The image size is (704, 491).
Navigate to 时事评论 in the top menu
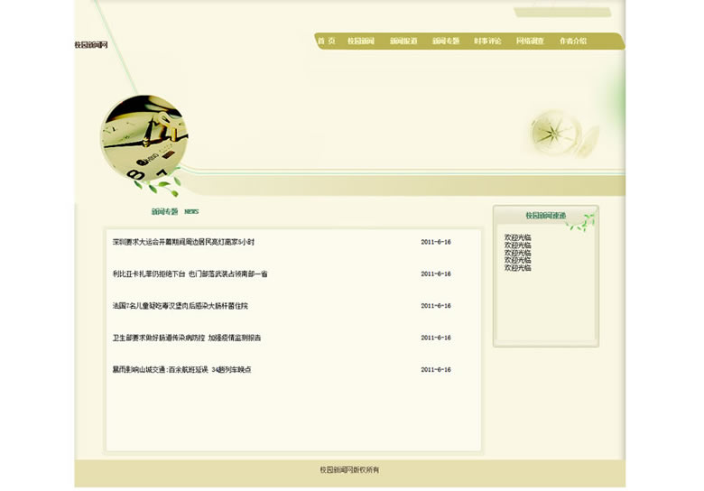[487, 42]
